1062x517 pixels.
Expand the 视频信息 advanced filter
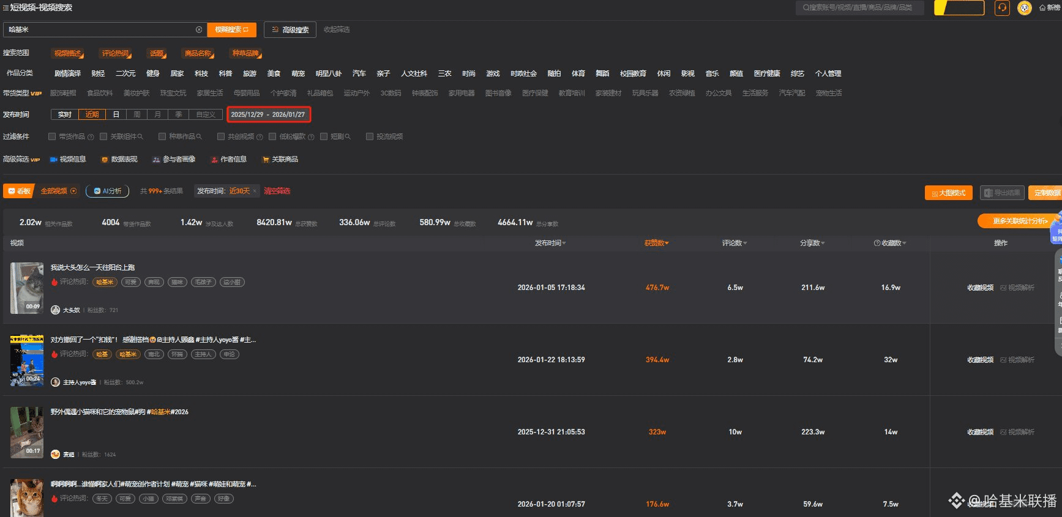pos(68,159)
